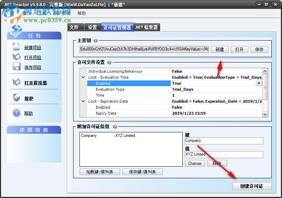Open the 打开程序集 link

(x=36, y=83)
